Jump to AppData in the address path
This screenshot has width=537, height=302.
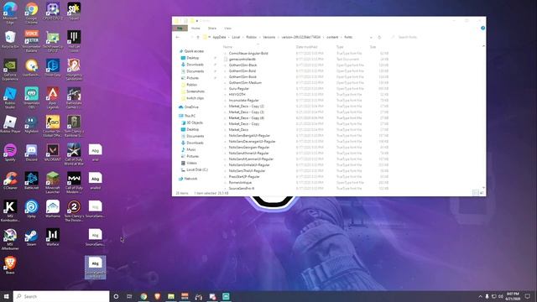click(219, 37)
